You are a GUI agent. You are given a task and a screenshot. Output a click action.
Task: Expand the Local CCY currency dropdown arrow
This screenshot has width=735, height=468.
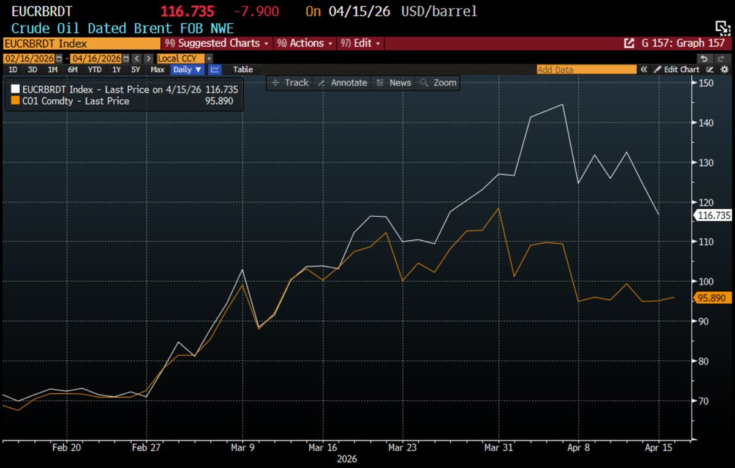coord(209,58)
